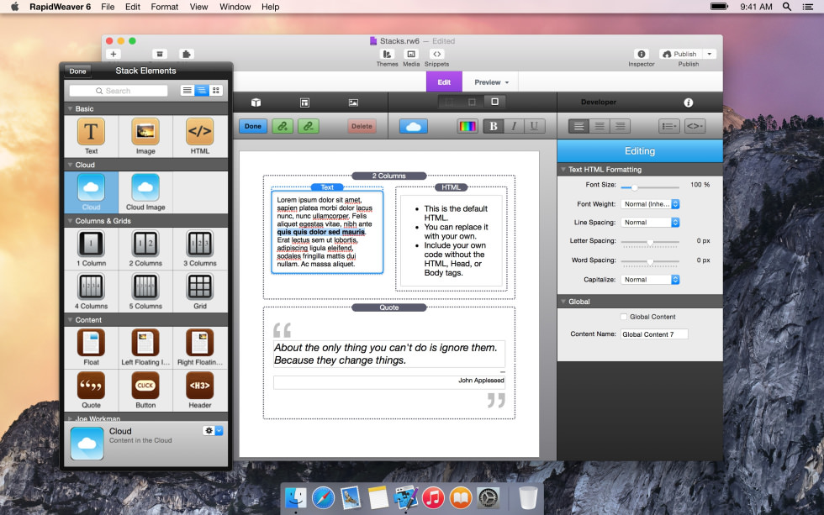The image size is (824, 515).
Task: Add the Button stack element
Action: click(x=145, y=390)
